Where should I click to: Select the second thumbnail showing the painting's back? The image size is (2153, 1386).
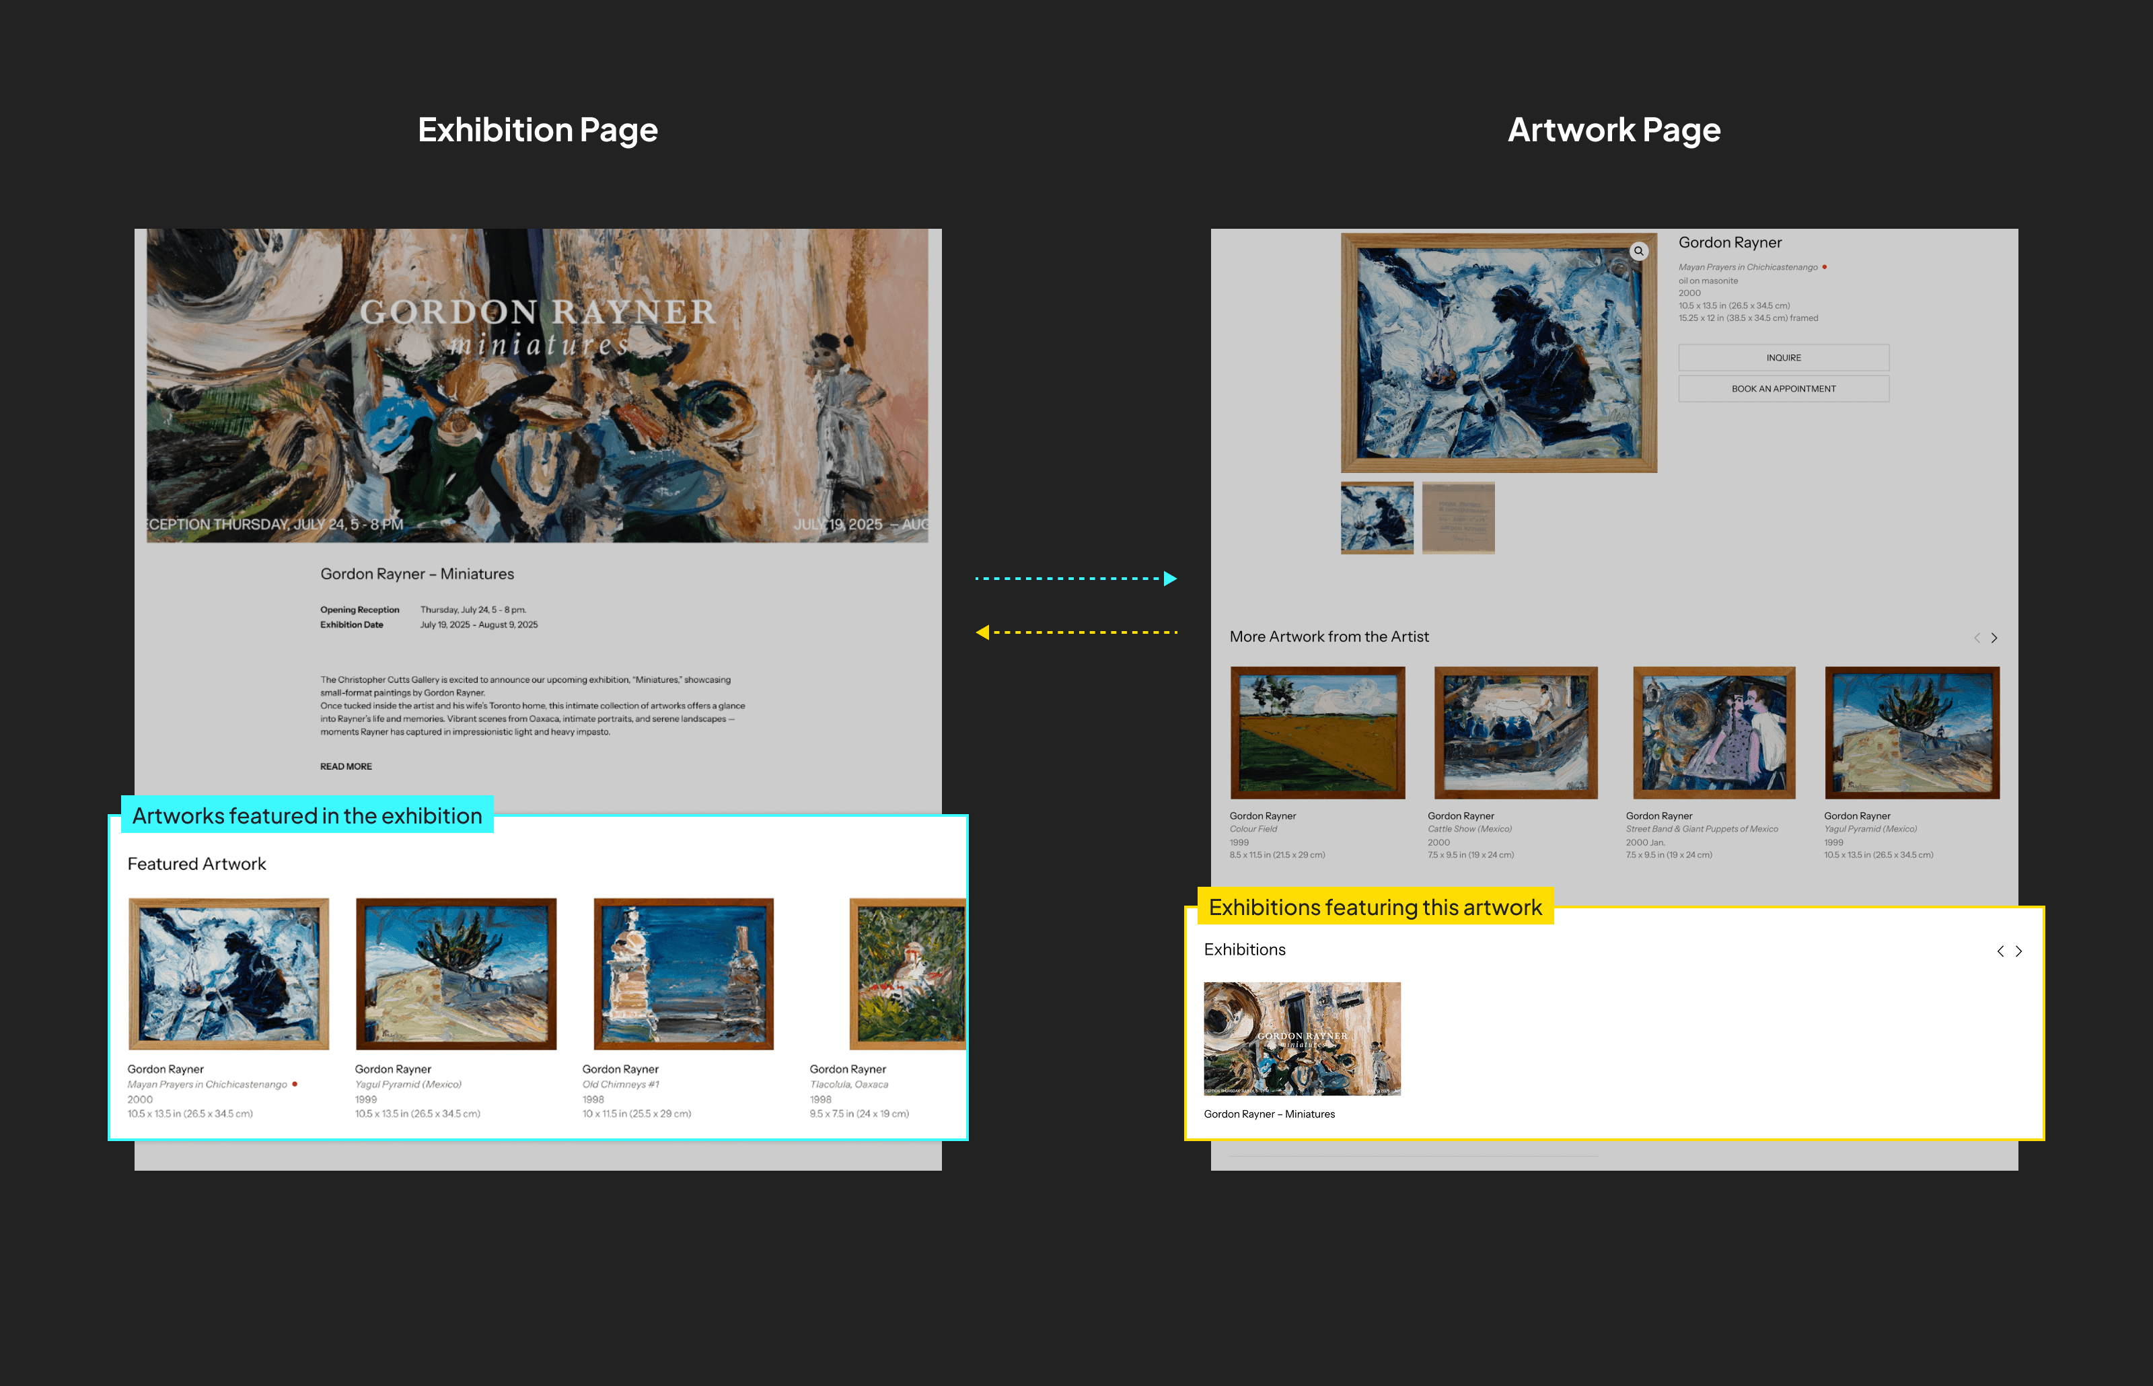coord(1457,518)
